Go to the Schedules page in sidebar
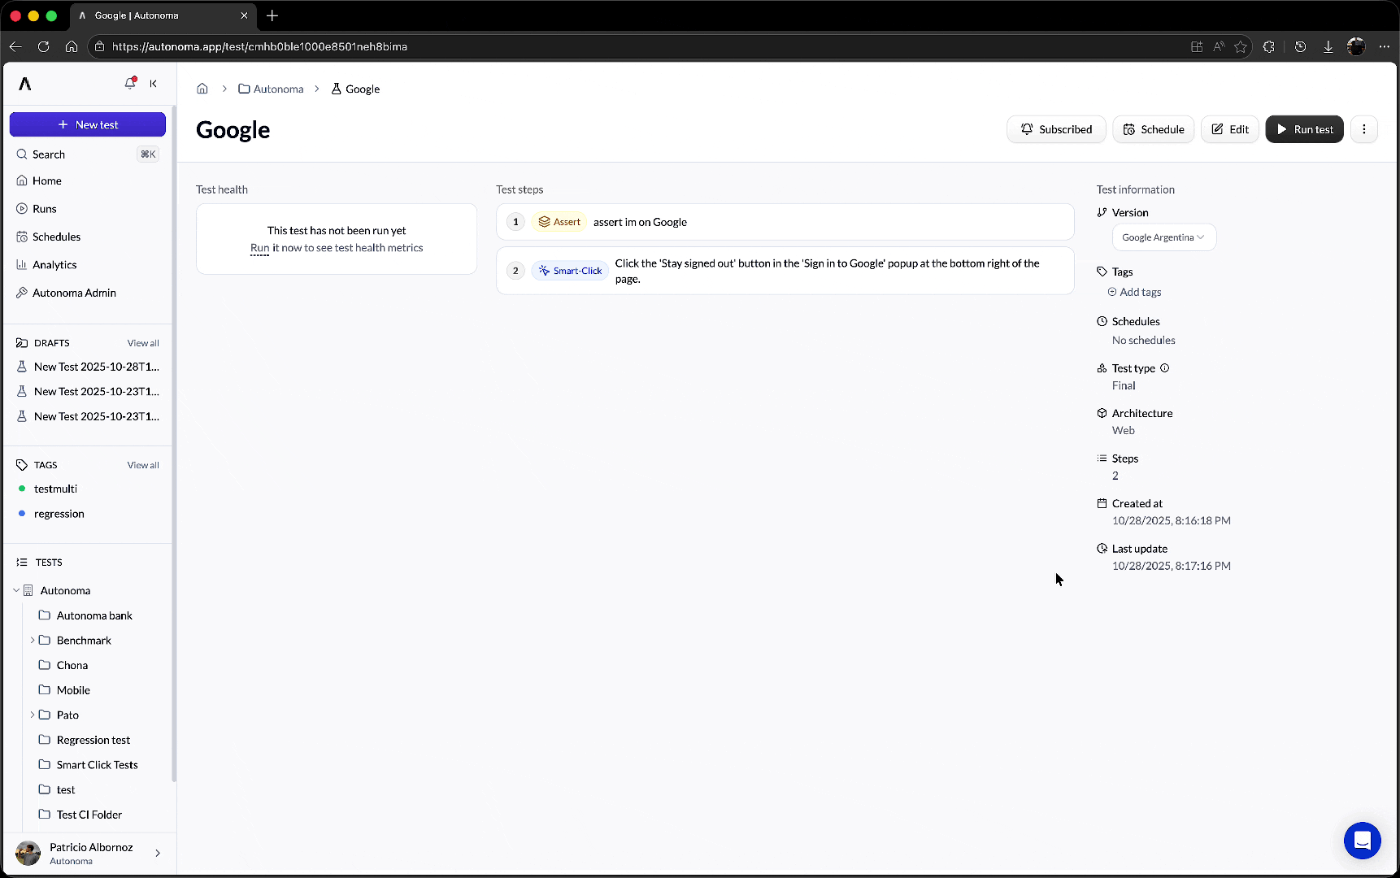Screen dimensions: 1400x878 56,237
